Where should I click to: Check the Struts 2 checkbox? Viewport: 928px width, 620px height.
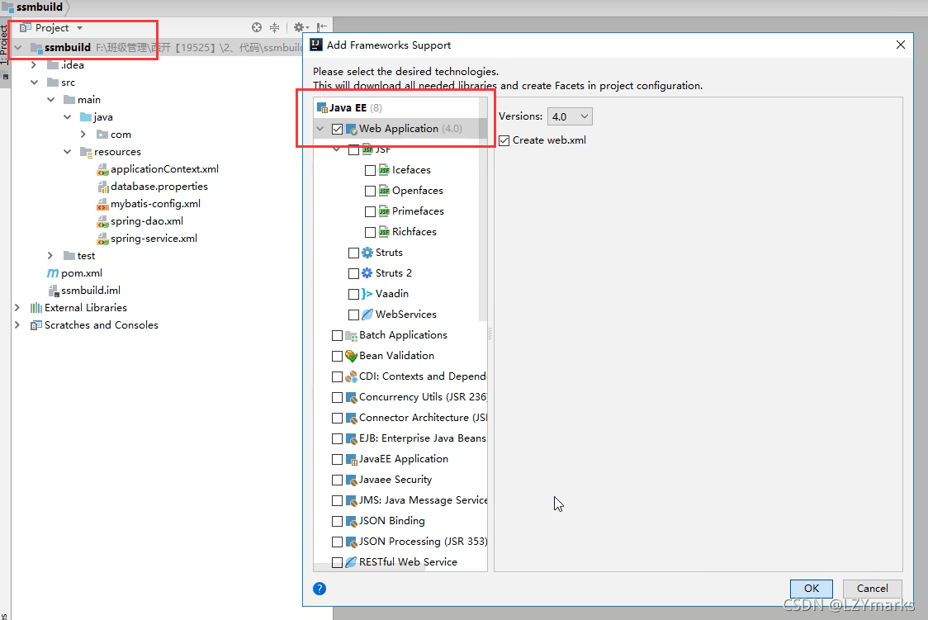[x=354, y=273]
